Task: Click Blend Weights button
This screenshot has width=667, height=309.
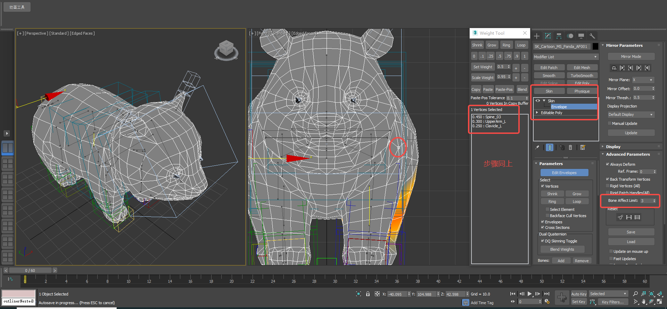Action: tap(562, 249)
